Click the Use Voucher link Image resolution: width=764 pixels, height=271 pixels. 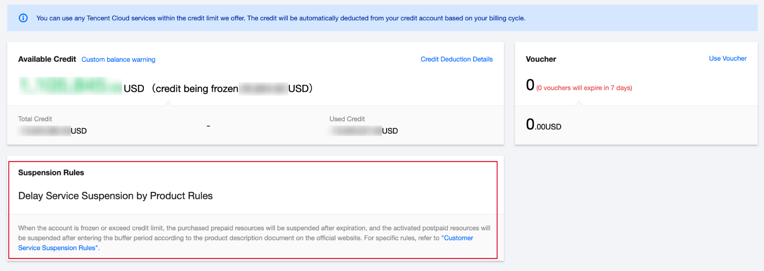727,59
